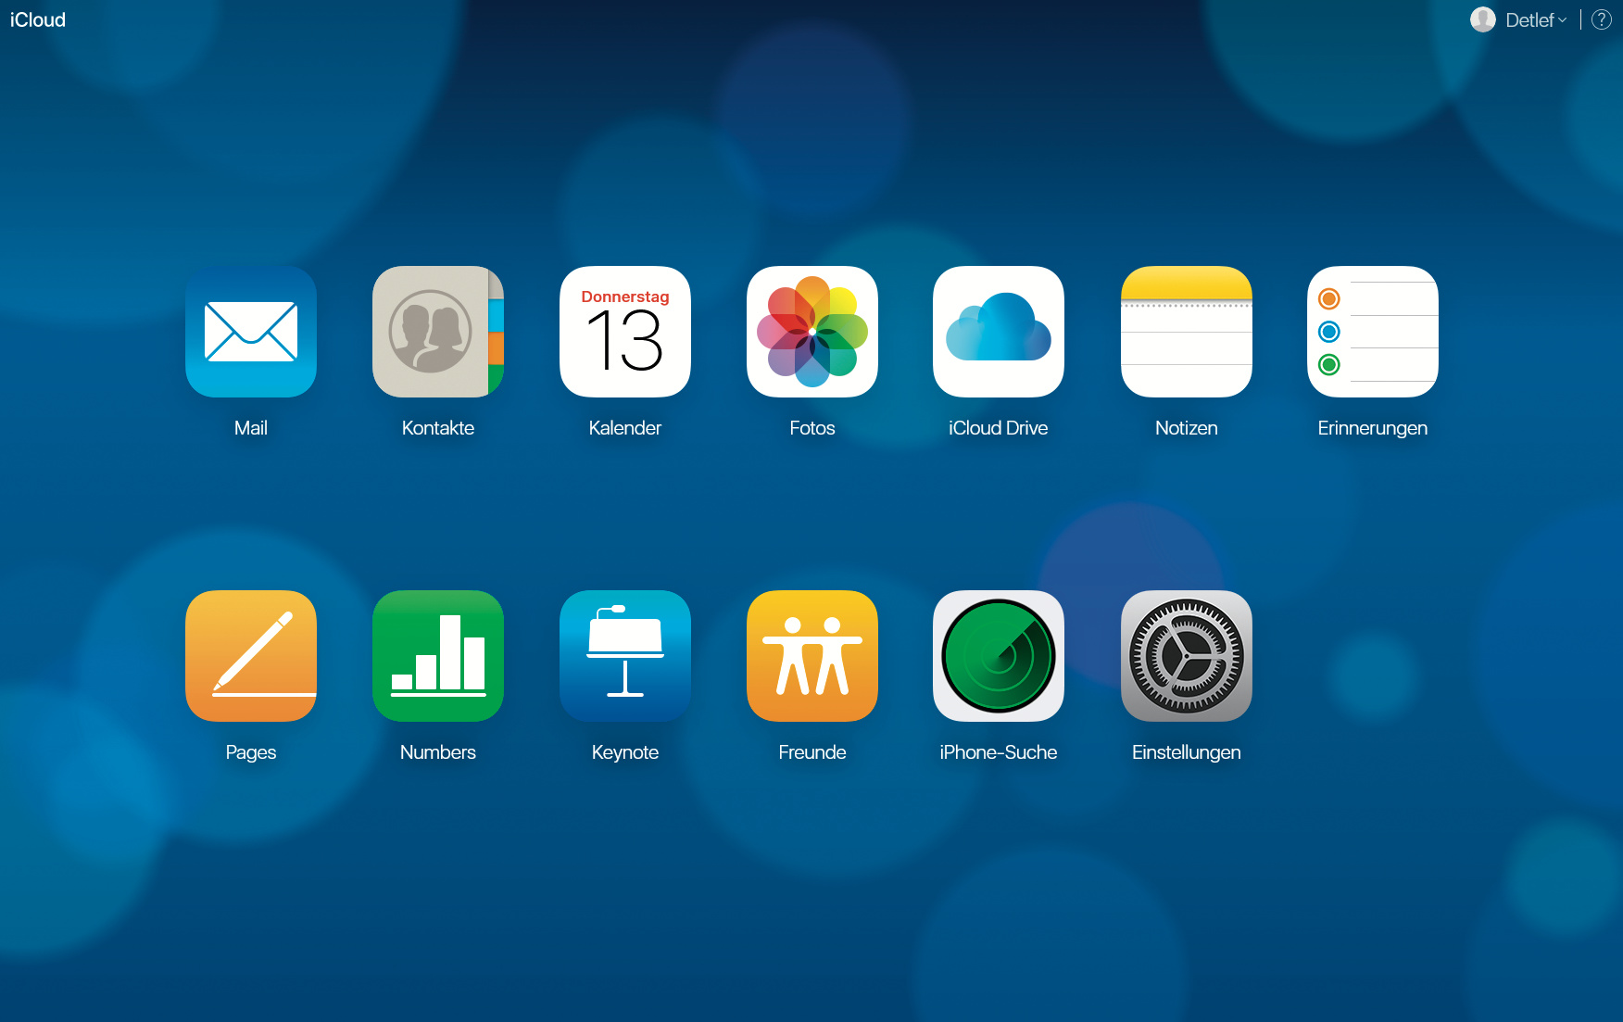Click the Mail label text
The image size is (1623, 1022).
[251, 428]
